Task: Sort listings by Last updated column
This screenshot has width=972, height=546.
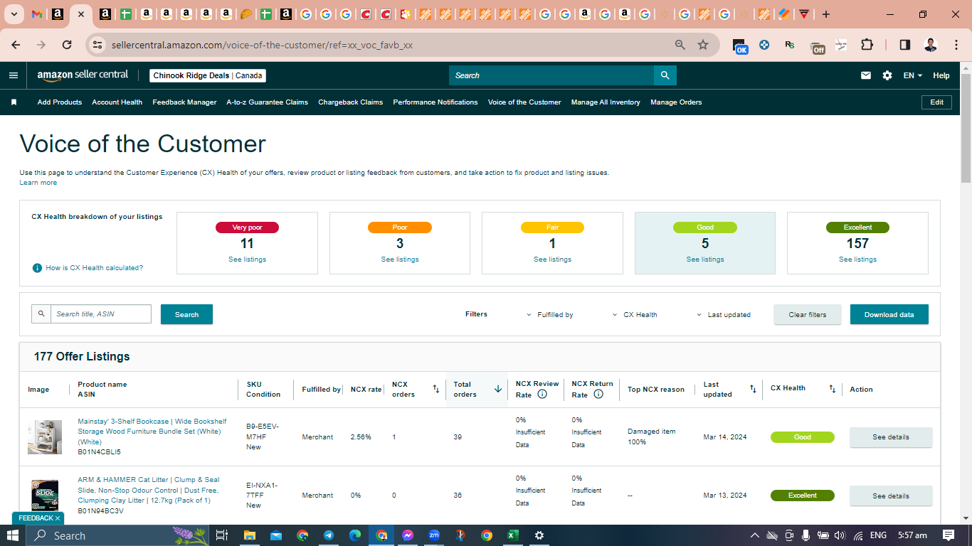Action: (x=753, y=389)
